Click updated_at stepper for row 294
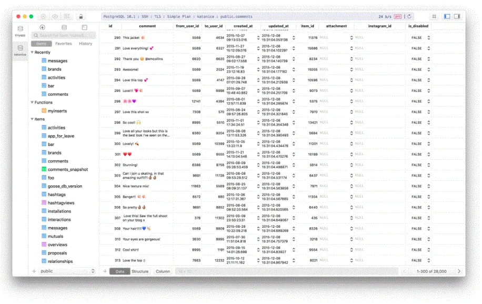 pos(294,80)
